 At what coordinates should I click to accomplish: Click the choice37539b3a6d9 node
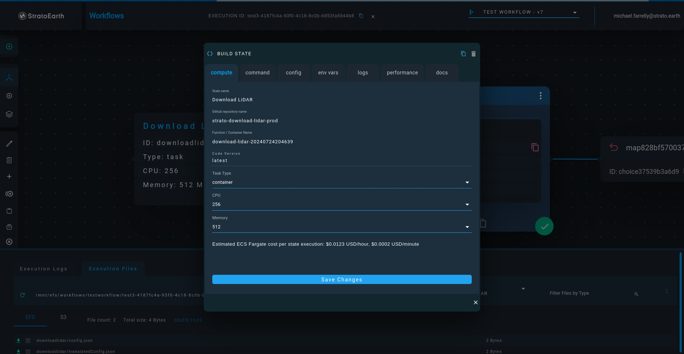(x=642, y=159)
